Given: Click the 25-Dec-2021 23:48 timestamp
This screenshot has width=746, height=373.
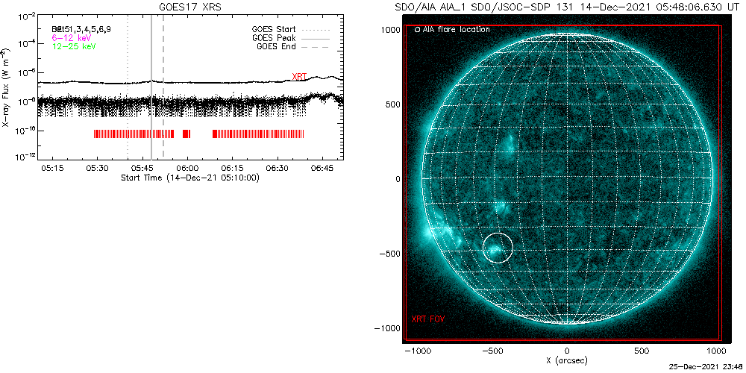Looking at the screenshot, I should point(705,367).
